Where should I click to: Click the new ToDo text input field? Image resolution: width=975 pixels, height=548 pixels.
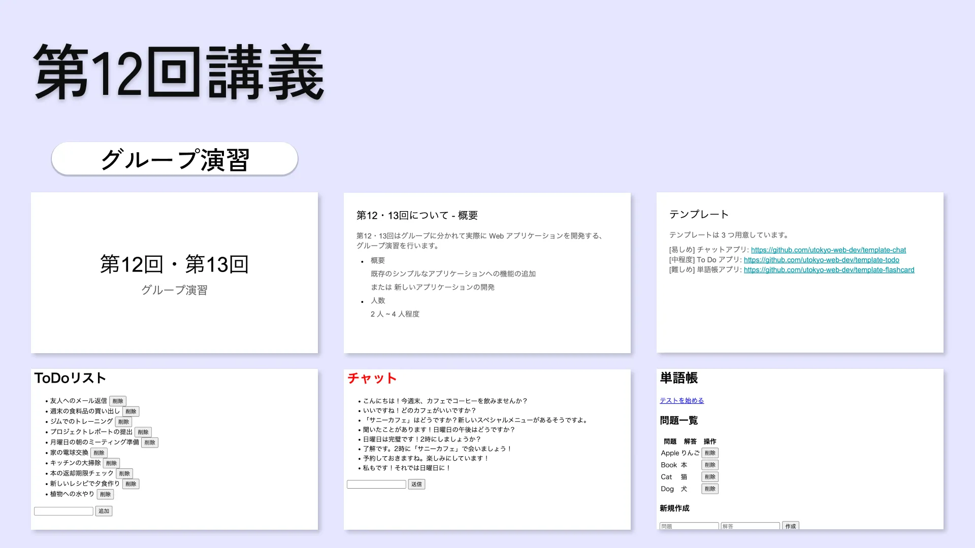pyautogui.click(x=63, y=510)
